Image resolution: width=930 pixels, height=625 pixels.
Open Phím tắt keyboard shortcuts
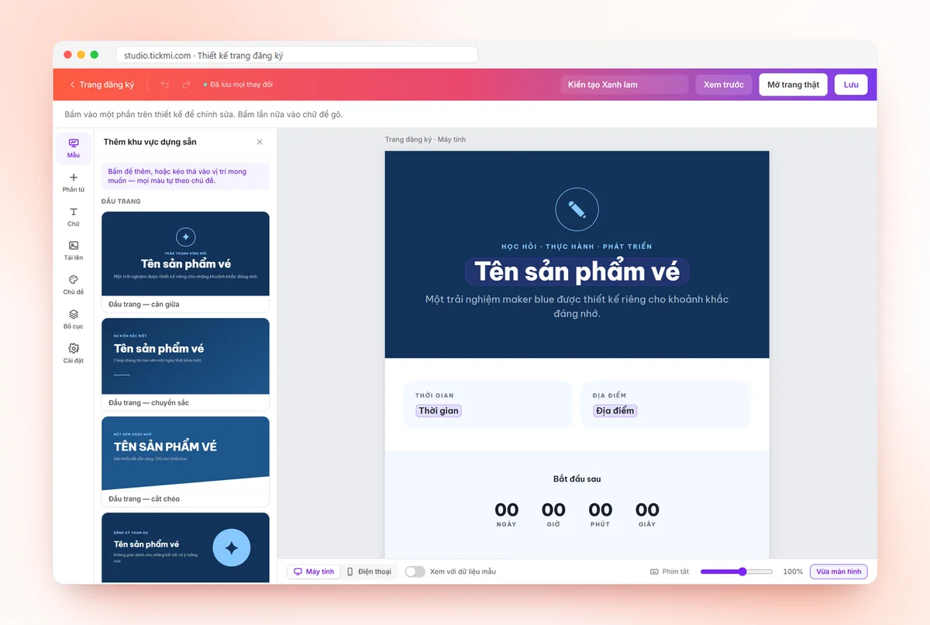(670, 571)
